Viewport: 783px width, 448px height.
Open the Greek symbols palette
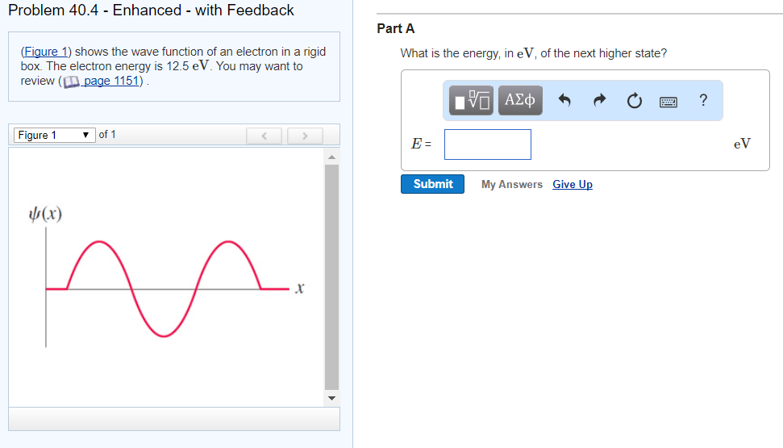point(520,101)
